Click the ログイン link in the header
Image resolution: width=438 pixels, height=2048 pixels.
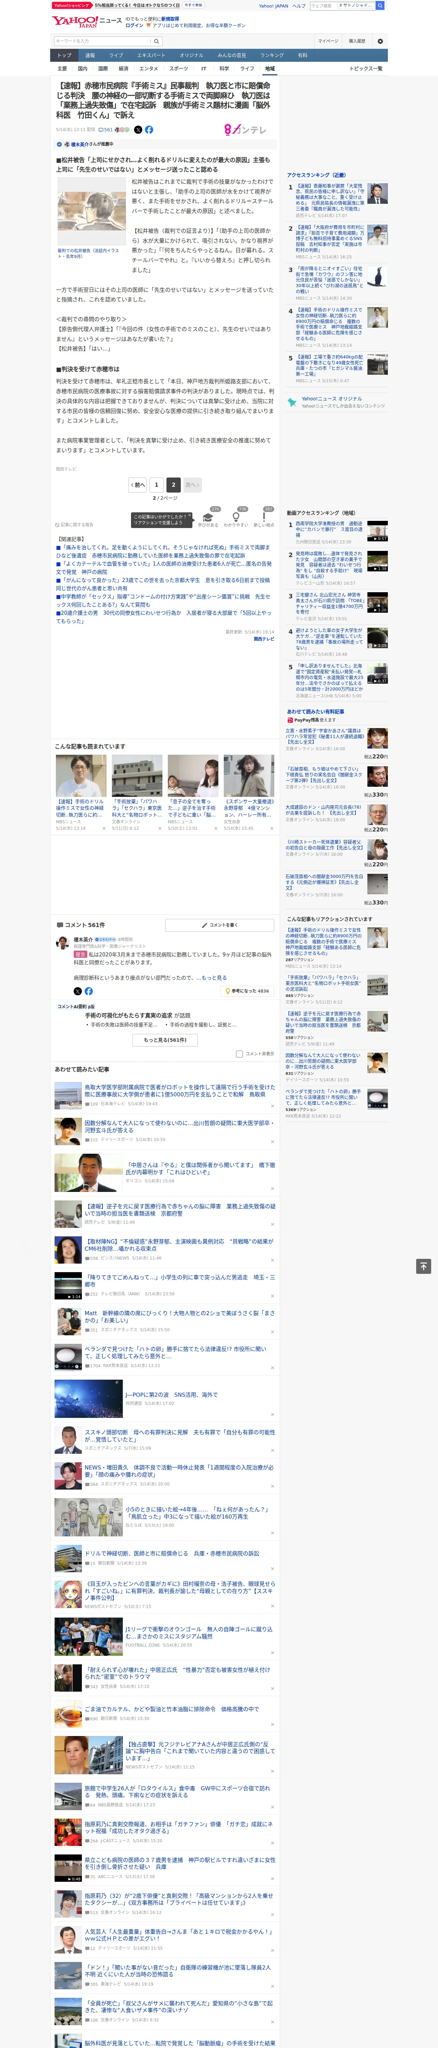134,26
